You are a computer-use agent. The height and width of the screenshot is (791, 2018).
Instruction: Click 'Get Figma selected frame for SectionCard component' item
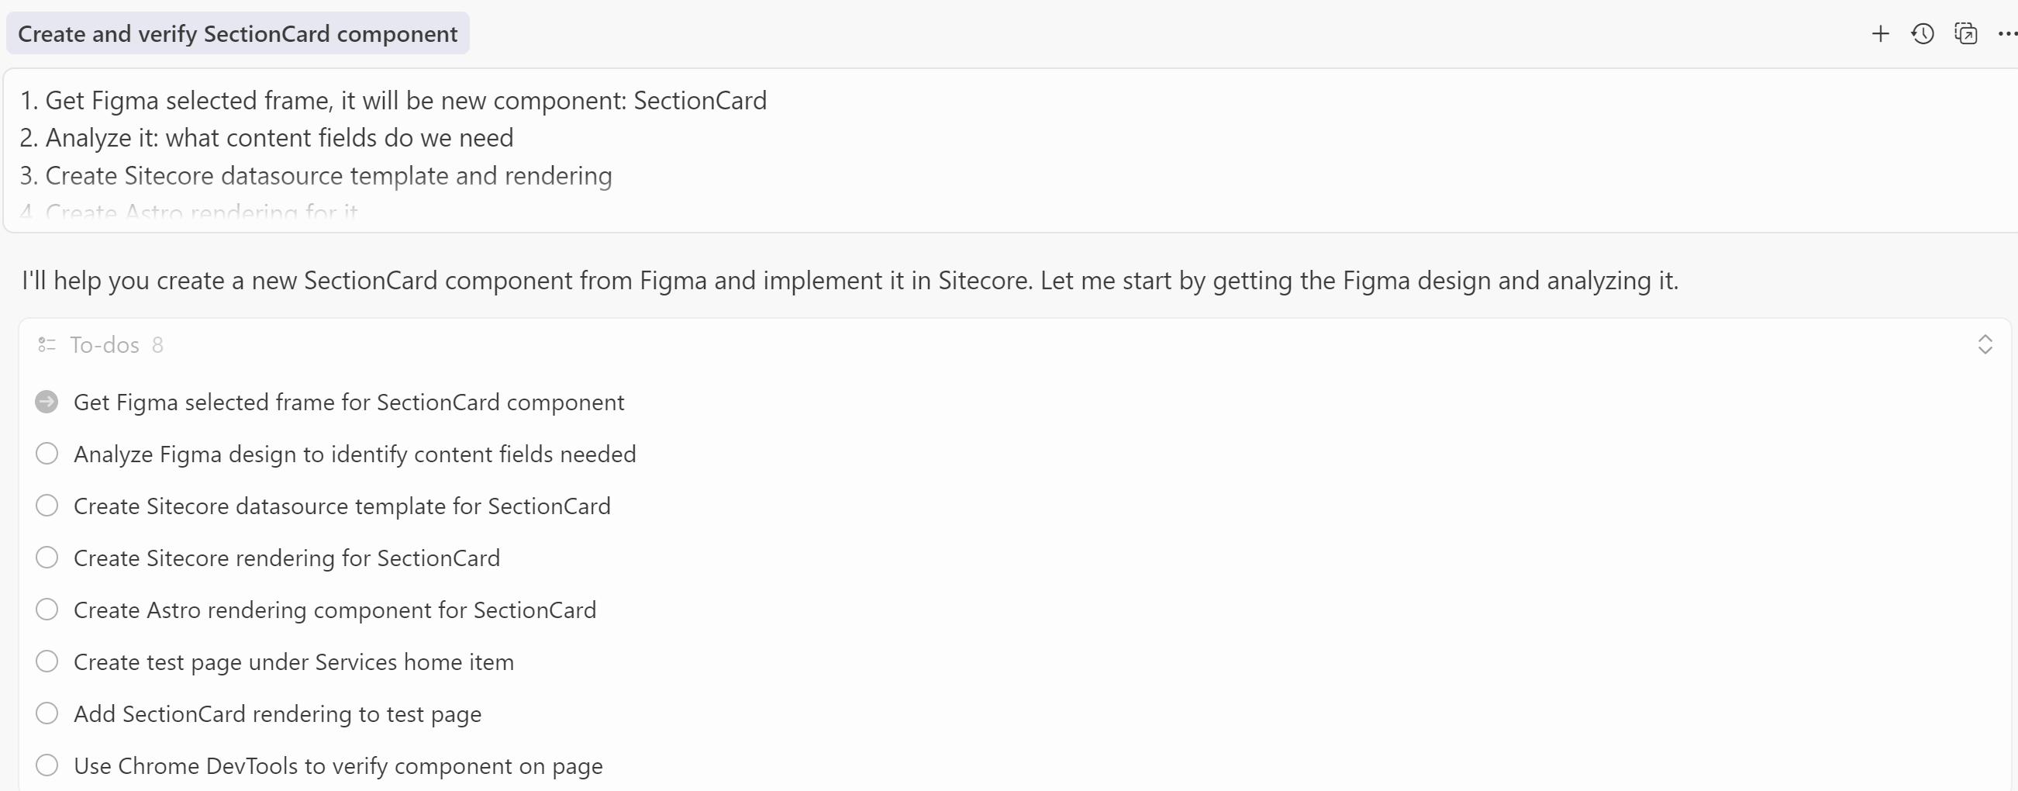click(349, 402)
